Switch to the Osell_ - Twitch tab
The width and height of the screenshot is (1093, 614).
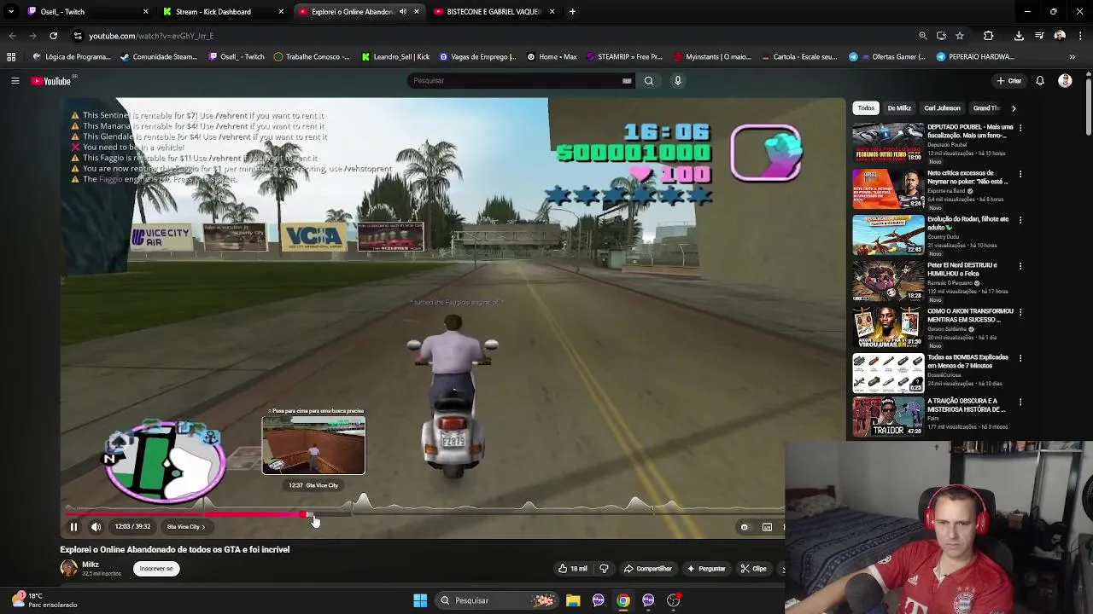point(85,12)
